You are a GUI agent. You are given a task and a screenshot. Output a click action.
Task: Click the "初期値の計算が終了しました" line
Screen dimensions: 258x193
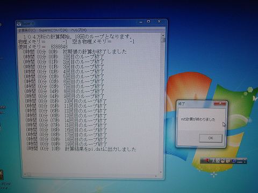[95, 51]
